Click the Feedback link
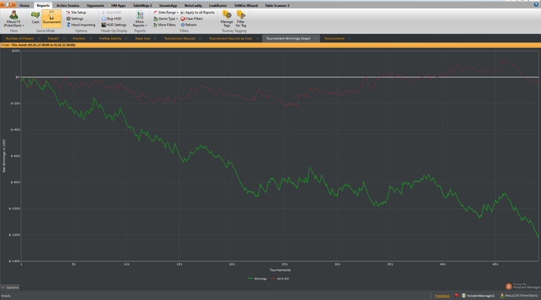 point(442,296)
